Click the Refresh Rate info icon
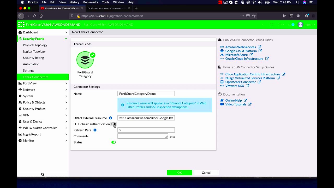The width and height of the screenshot is (334, 188). point(95,130)
